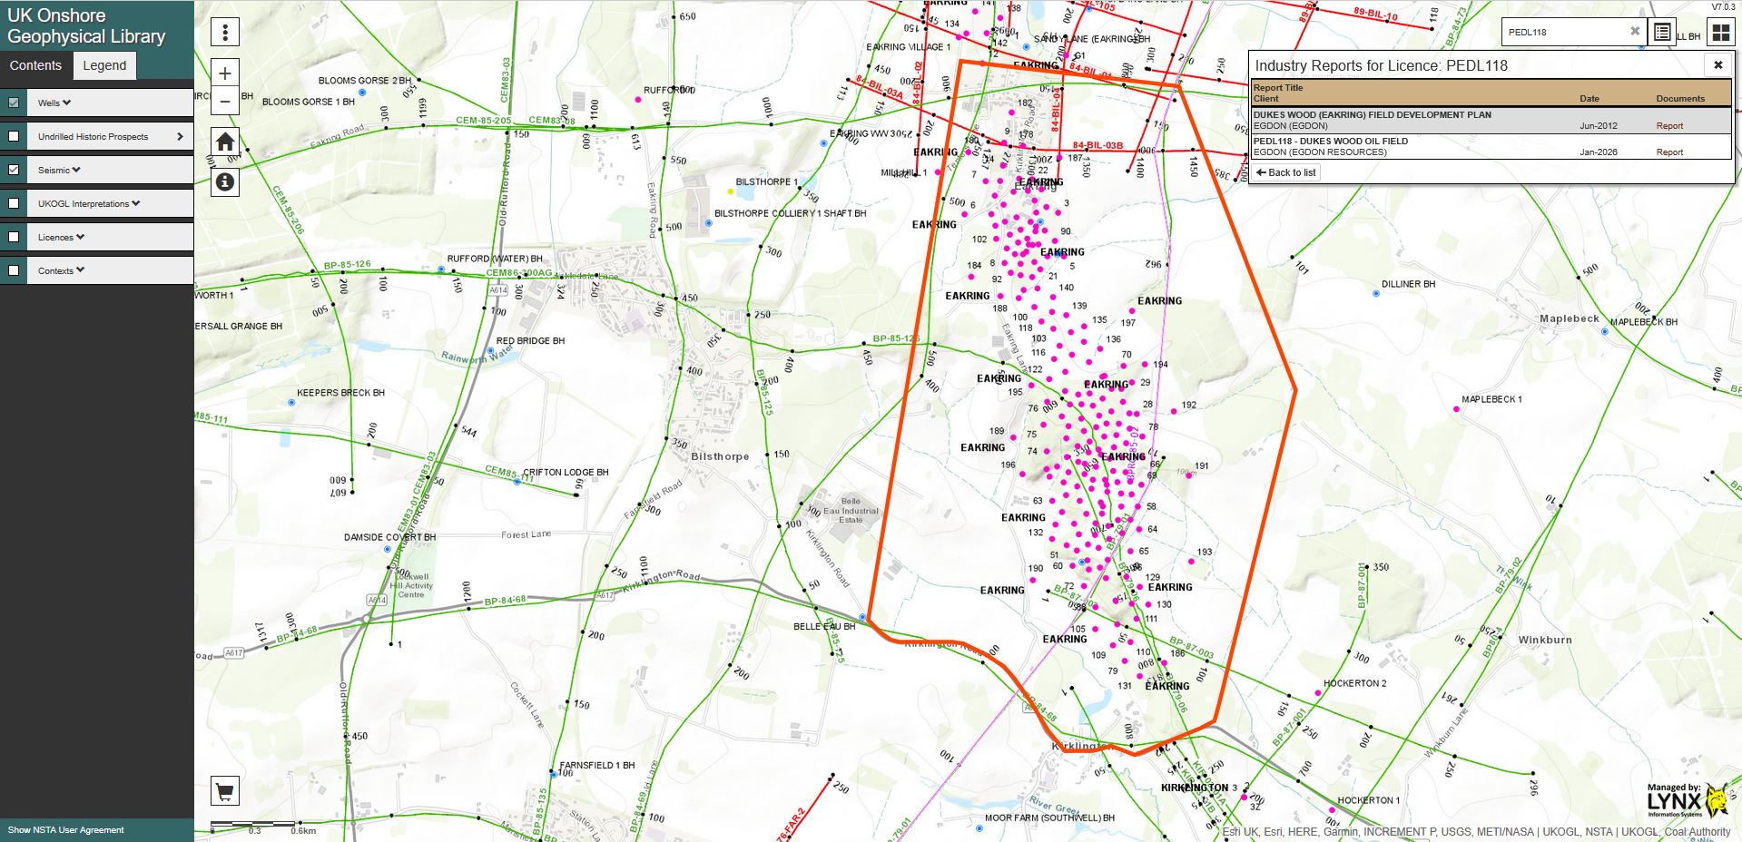This screenshot has height=842, width=1742.
Task: Open the three-dot map options menu
Action: pos(225,33)
